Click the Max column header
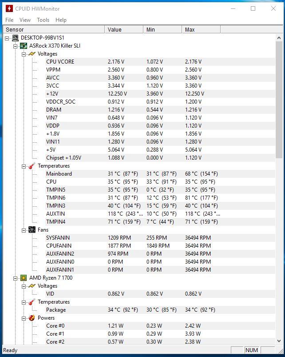This screenshot has height=357, width=285. point(201,30)
